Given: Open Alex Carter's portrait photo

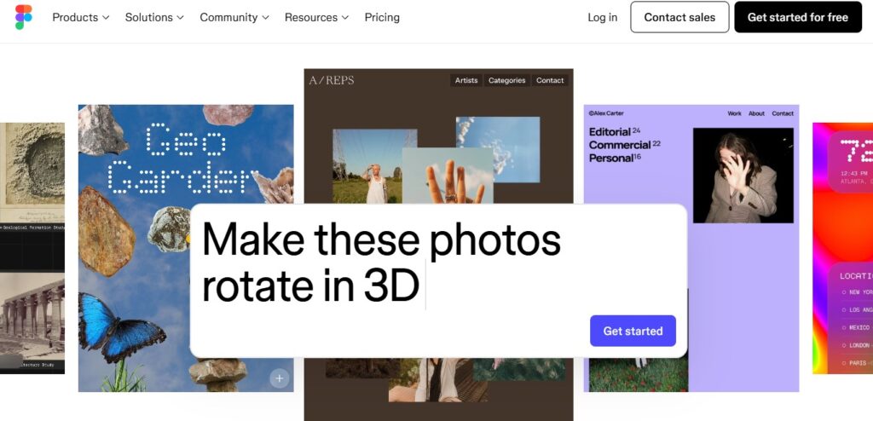Looking at the screenshot, I should (743, 175).
